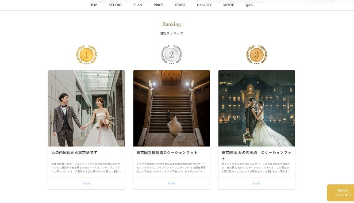Go to the GALLERY page
354x203 pixels.
point(204,5)
